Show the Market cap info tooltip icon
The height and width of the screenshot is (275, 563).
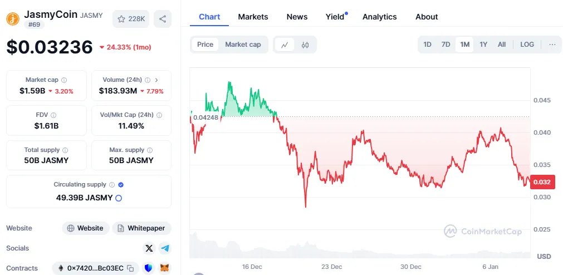(64, 80)
